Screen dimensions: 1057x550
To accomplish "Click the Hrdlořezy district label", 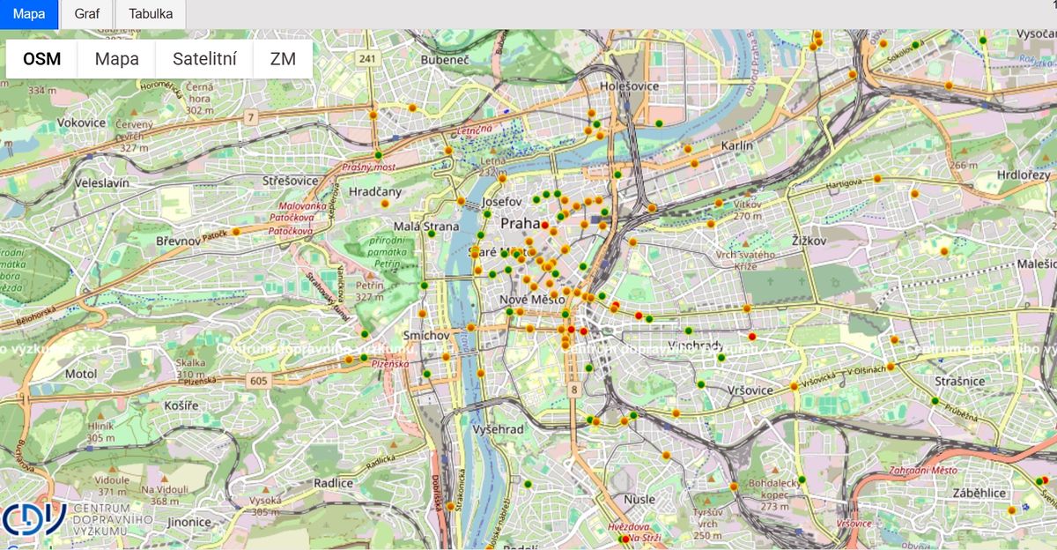I will pyautogui.click(x=1023, y=175).
